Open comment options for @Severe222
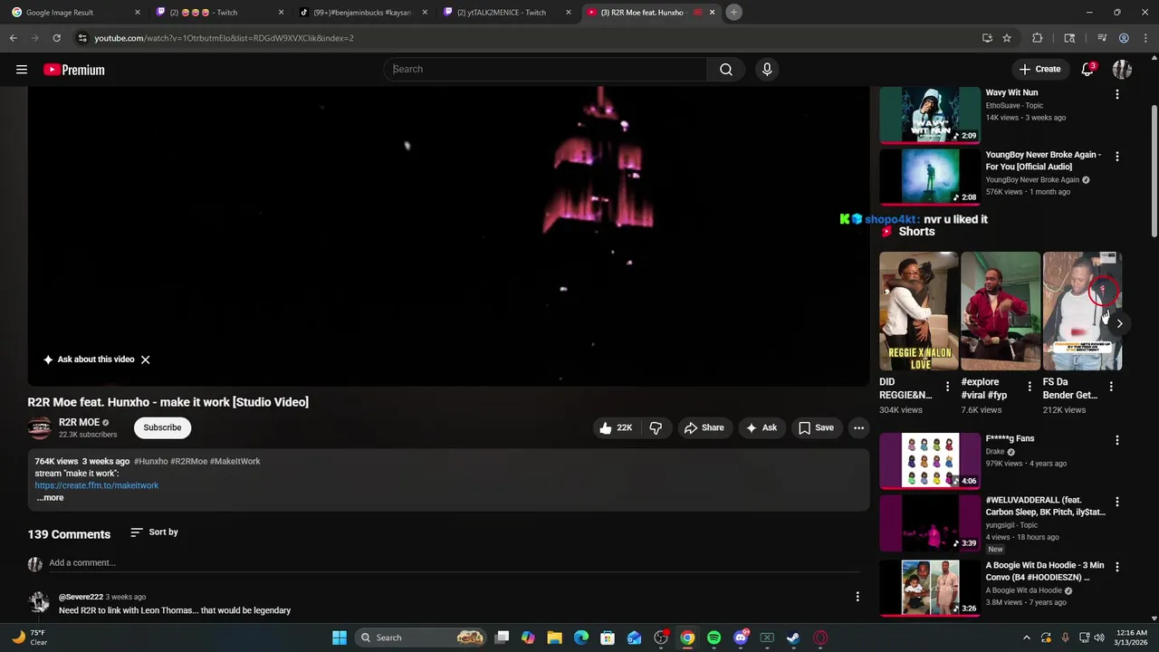This screenshot has width=1159, height=652. tap(857, 597)
